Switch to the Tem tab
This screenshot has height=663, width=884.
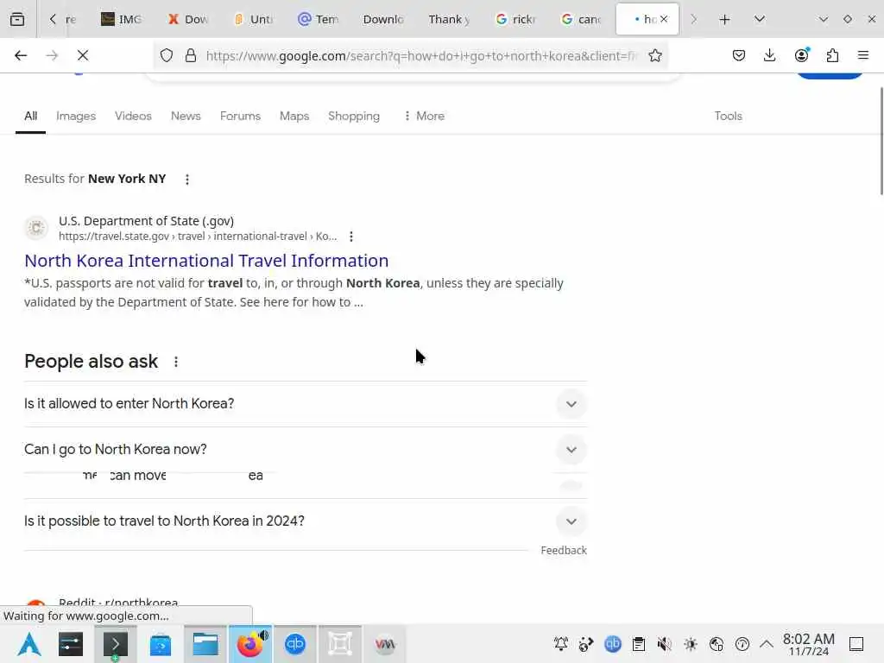pos(319,19)
